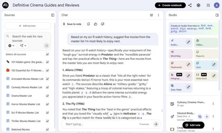The image size is (222, 133).
Task: Click the Create notebook button
Action: 170,5
